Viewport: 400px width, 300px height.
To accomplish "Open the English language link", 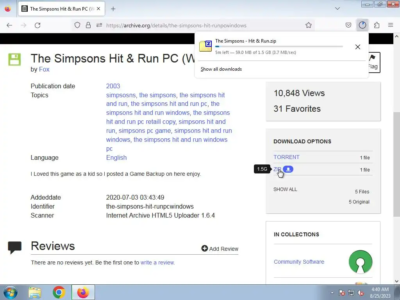I will click(116, 158).
